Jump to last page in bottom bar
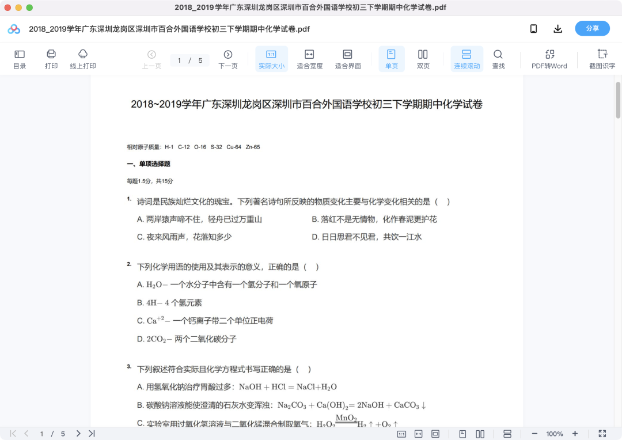Screen dimensions: 622x440 [x=92, y=434]
